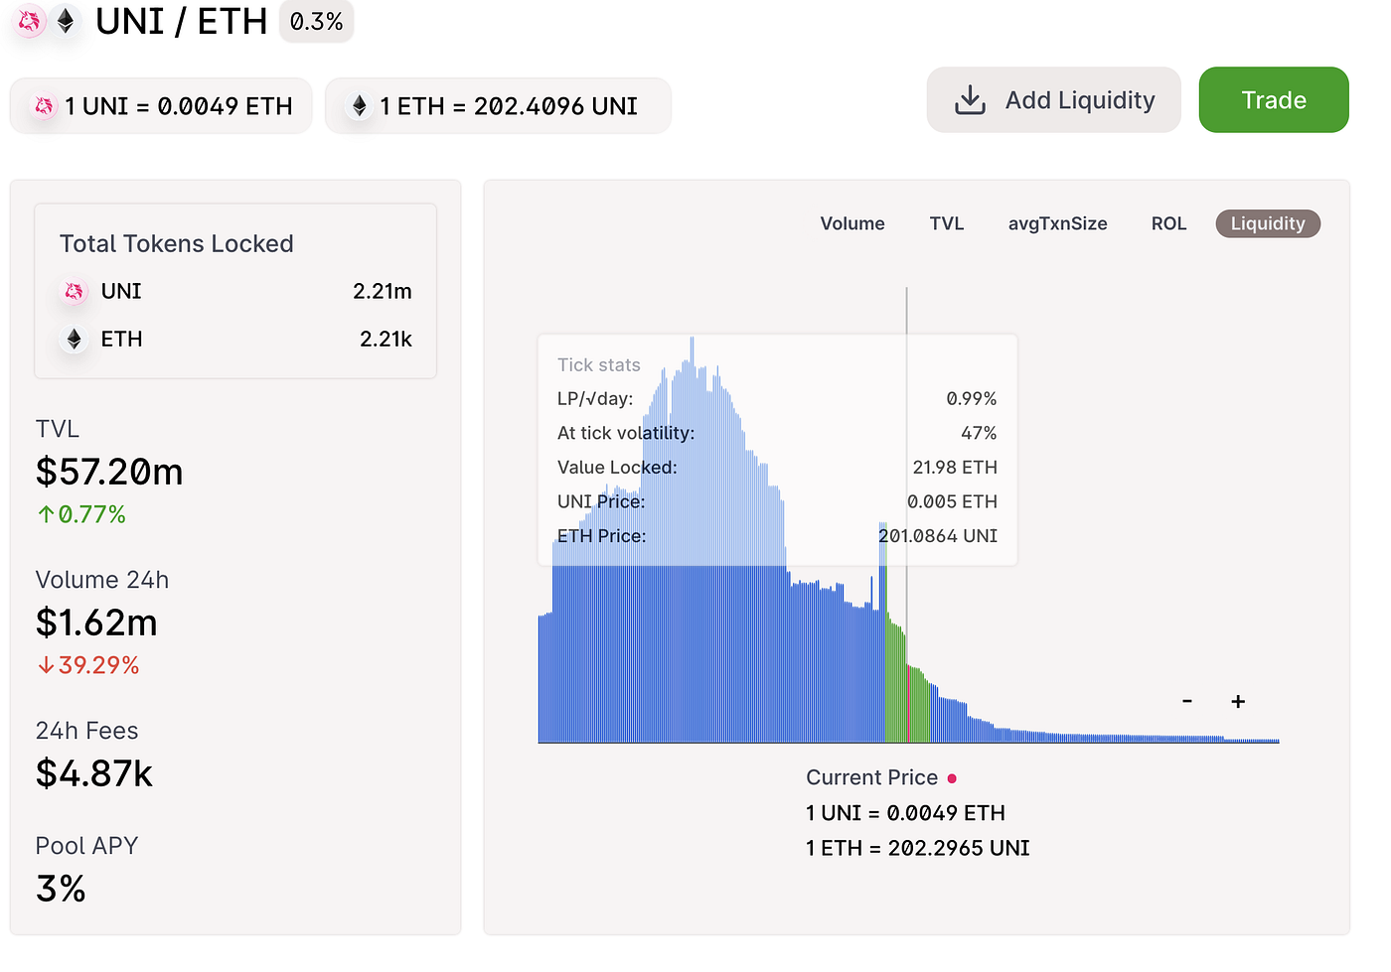This screenshot has width=1391, height=972.
Task: Switch the chart to the Volume tab
Action: 852,223
